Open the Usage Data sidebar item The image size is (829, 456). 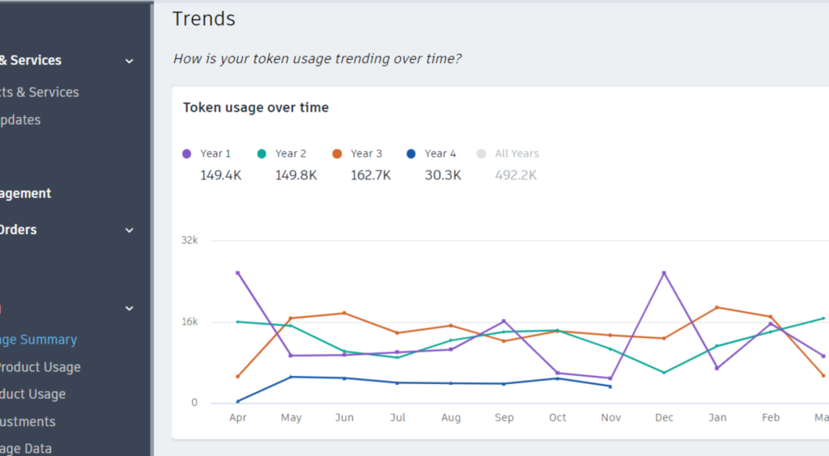tap(27, 449)
